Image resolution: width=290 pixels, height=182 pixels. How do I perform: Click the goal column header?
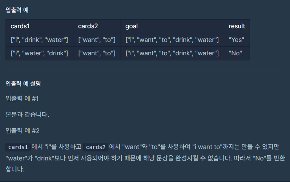coord(172,26)
